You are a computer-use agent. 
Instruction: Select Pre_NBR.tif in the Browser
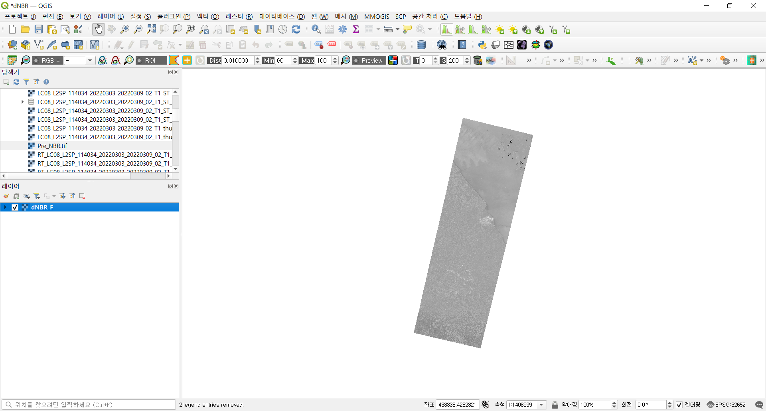click(x=52, y=146)
